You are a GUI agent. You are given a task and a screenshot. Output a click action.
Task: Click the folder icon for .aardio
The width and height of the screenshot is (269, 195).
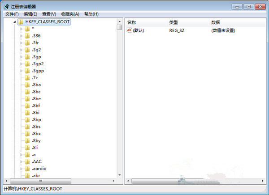tap(27, 169)
